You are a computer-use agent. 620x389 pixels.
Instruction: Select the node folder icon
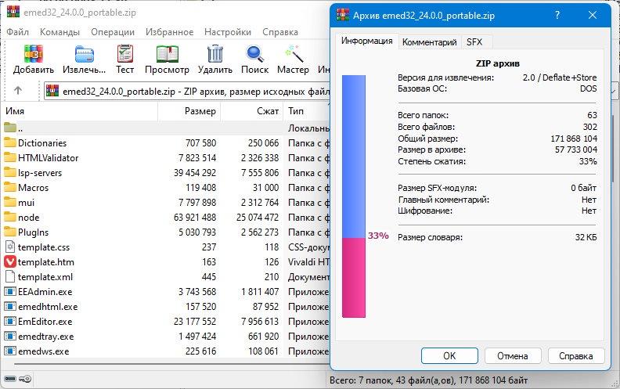pos(10,217)
